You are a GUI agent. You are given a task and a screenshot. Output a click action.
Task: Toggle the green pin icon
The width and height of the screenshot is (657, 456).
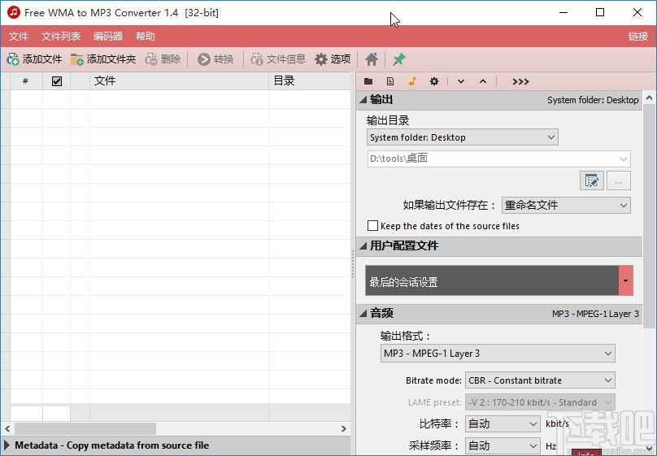399,59
